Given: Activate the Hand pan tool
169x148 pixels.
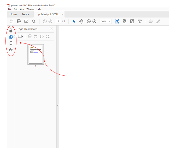Looking at the screenshot, I should [x=81, y=21].
